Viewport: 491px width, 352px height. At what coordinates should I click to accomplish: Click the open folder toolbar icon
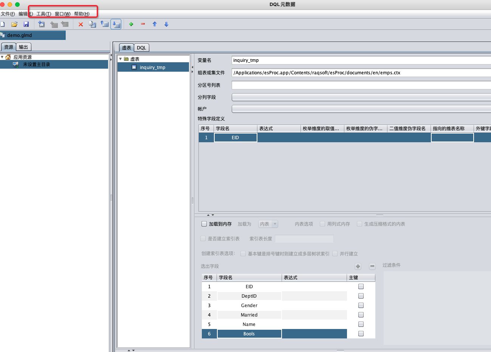point(14,24)
